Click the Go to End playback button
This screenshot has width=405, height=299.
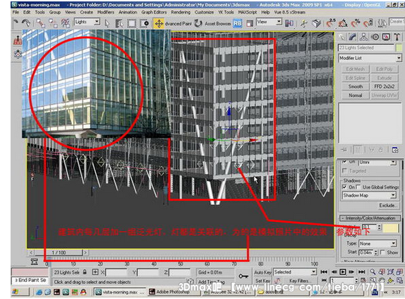point(361,272)
